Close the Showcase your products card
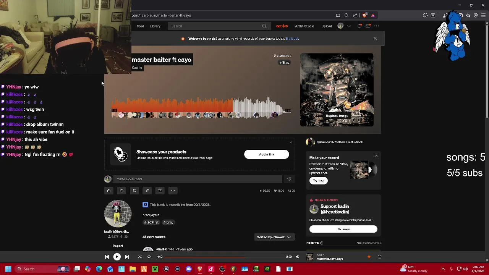Viewport: 489px width, 275px height. coord(291,142)
